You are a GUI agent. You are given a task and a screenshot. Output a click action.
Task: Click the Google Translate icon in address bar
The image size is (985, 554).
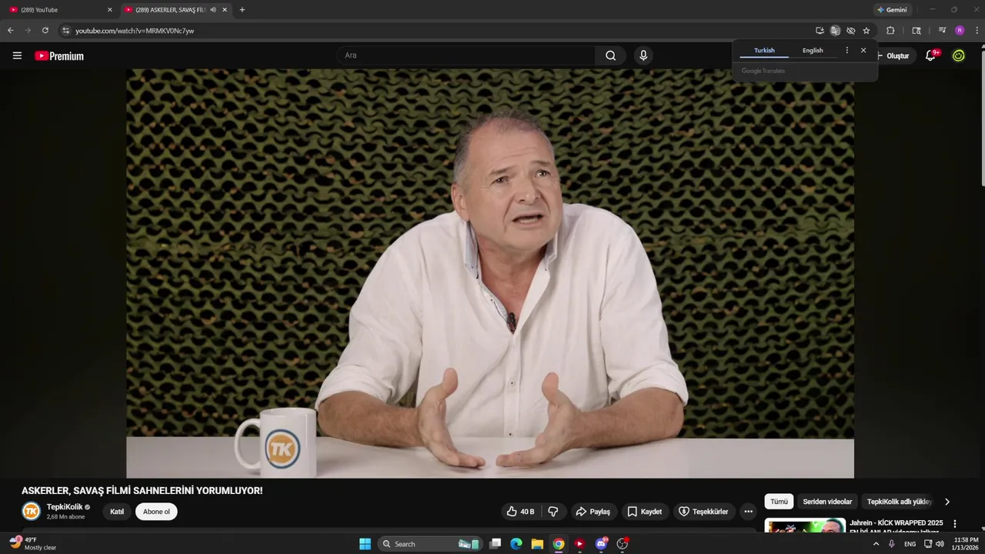[x=835, y=31]
